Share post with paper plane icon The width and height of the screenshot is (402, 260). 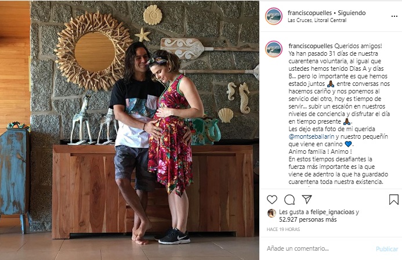(x=307, y=199)
